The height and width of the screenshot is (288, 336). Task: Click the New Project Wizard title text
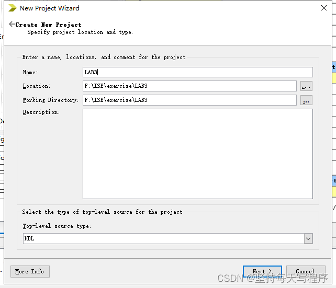point(49,8)
